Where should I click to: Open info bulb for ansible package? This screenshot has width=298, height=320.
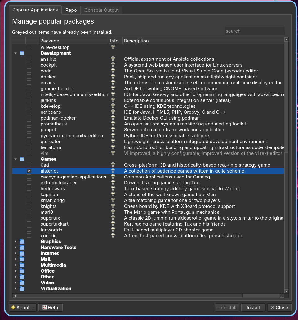coord(113,59)
